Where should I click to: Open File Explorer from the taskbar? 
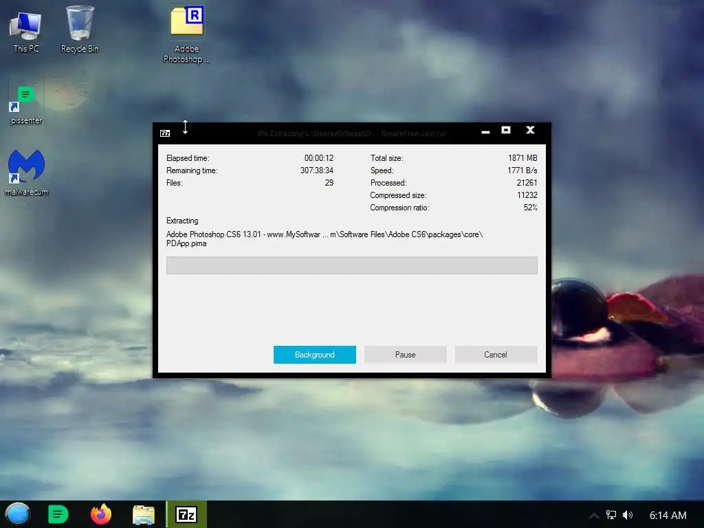pyautogui.click(x=144, y=514)
